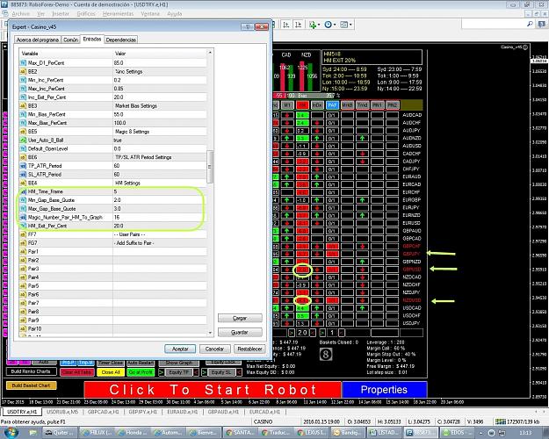Image resolution: width=549 pixels, height=439 pixels.
Task: Open the blue Properties button
Action: (384, 389)
